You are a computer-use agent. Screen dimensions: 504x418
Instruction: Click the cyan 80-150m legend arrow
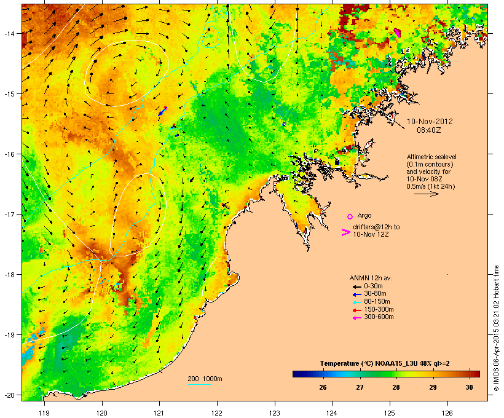pos(356,302)
